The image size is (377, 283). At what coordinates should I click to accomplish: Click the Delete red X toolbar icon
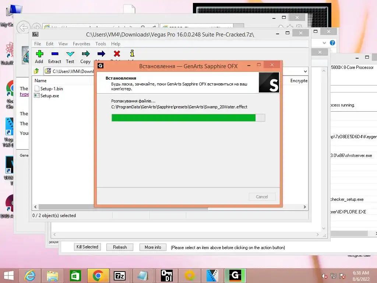pos(117,54)
